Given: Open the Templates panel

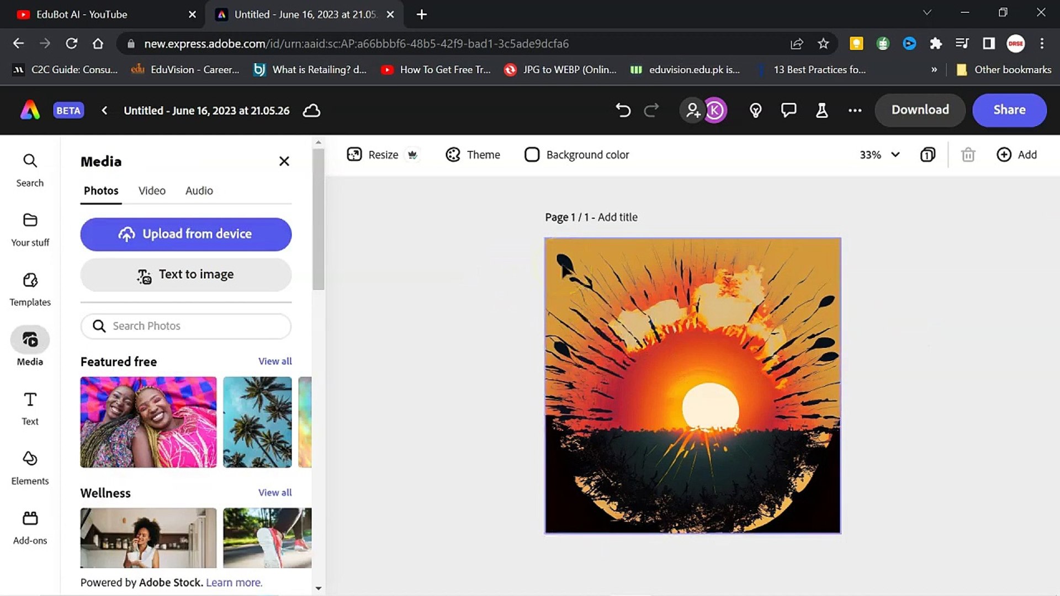Looking at the screenshot, I should point(29,288).
